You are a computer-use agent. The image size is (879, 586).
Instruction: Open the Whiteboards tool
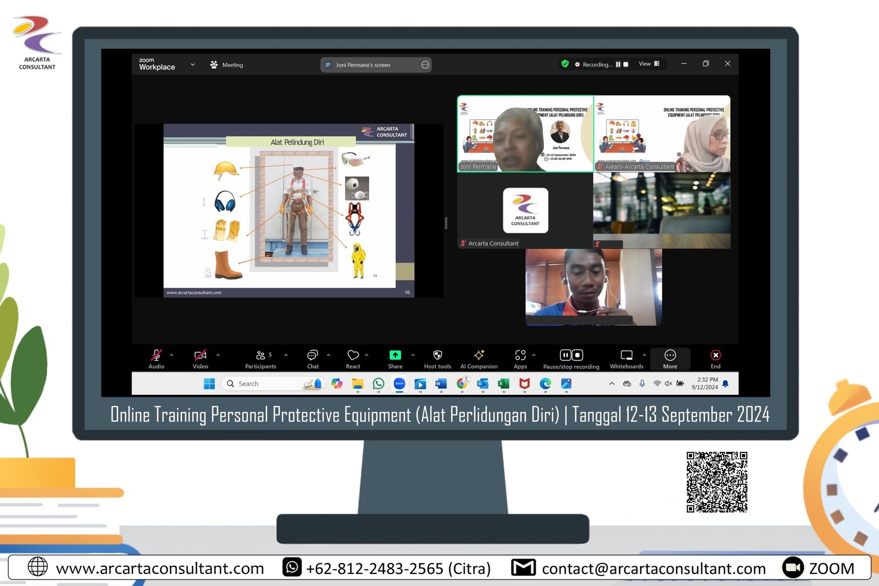click(626, 356)
